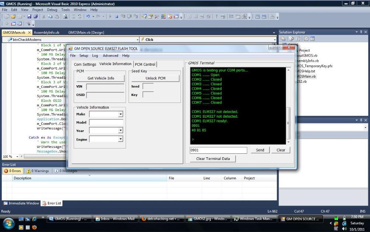Open the btnCheckModems class name dropdown

(x=137, y=40)
